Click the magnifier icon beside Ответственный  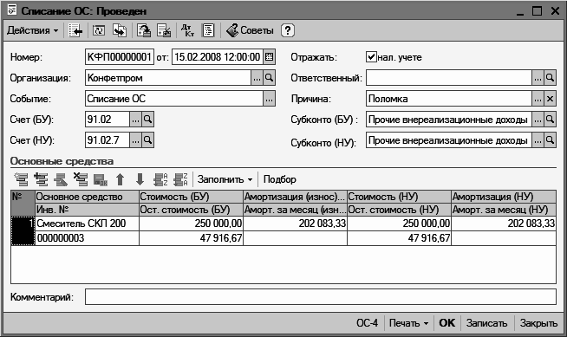[x=550, y=78]
